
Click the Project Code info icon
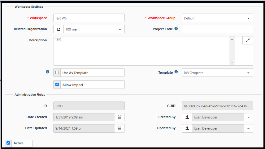(x=176, y=29)
